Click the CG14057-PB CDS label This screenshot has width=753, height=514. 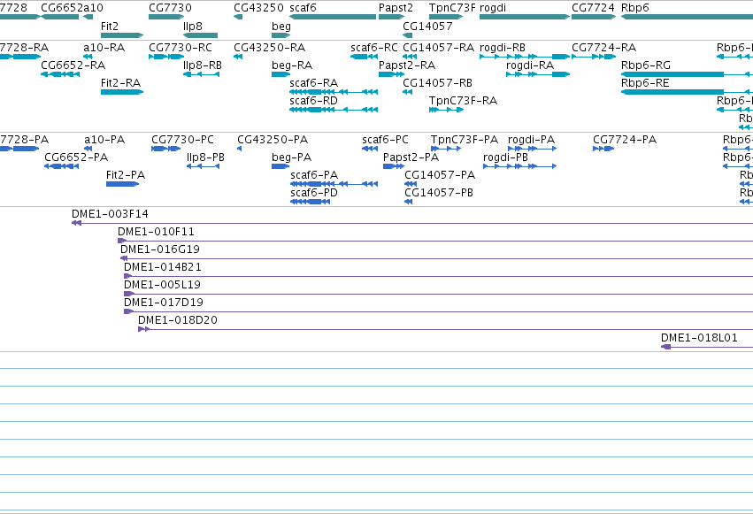pyautogui.click(x=439, y=193)
